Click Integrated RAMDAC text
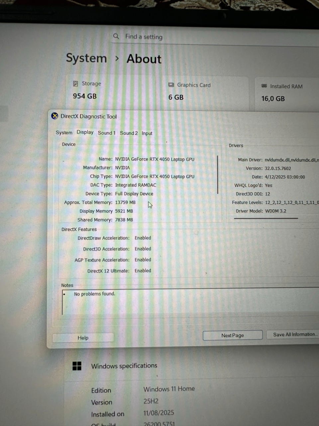Viewport: 319px width, 426px height. 136,185
